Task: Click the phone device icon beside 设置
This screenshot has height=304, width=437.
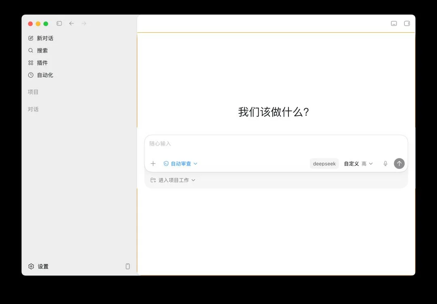Action: pos(127,266)
